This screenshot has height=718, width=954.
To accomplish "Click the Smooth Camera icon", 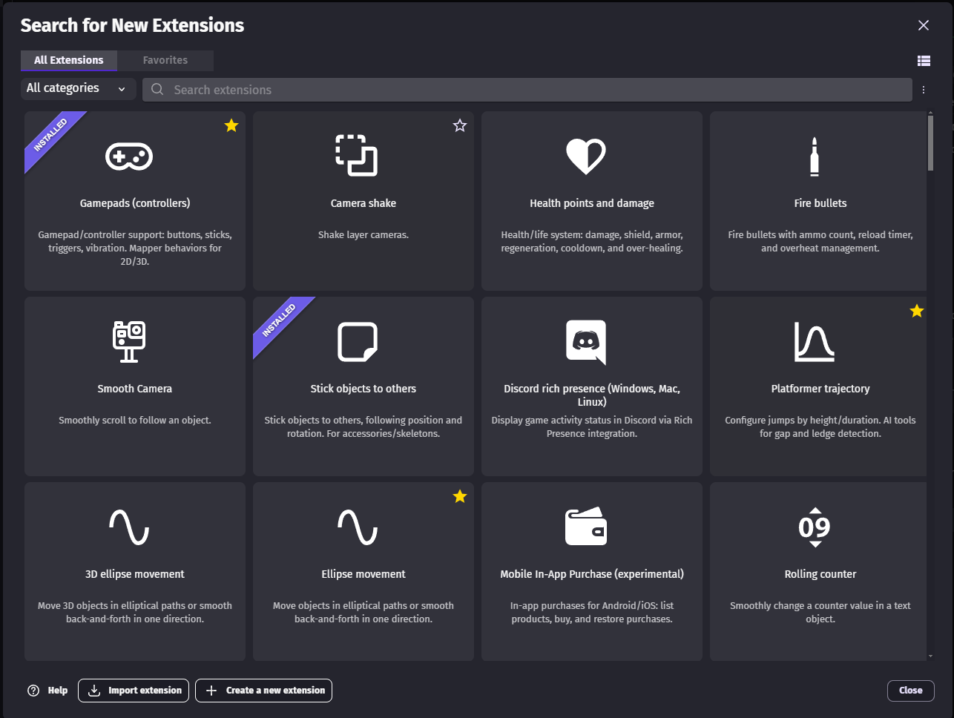I will (129, 342).
